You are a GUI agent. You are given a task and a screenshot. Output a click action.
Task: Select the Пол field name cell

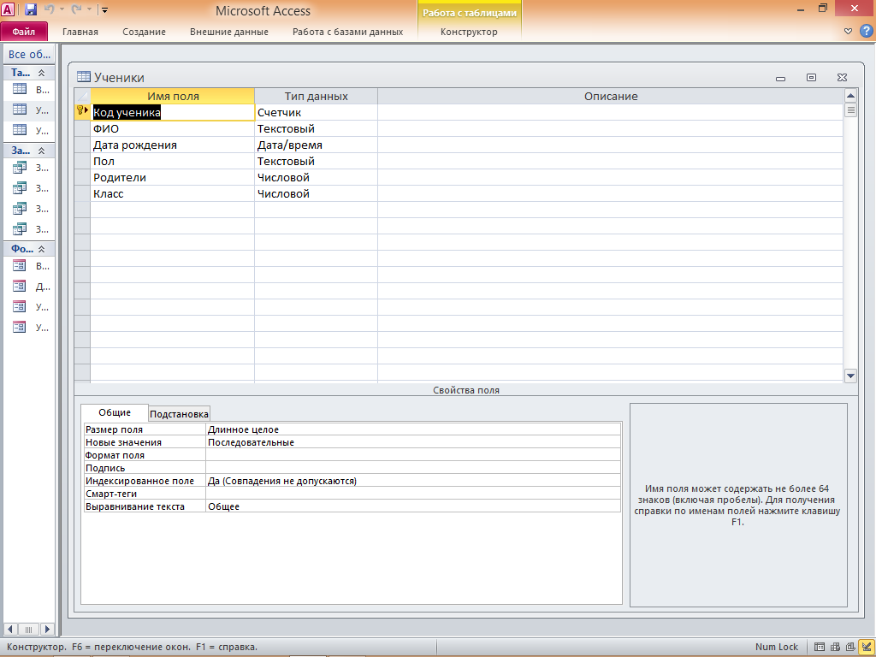pyautogui.click(x=173, y=161)
